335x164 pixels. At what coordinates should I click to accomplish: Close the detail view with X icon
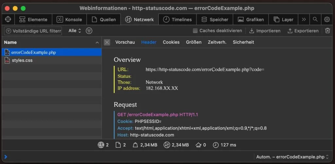(107, 42)
